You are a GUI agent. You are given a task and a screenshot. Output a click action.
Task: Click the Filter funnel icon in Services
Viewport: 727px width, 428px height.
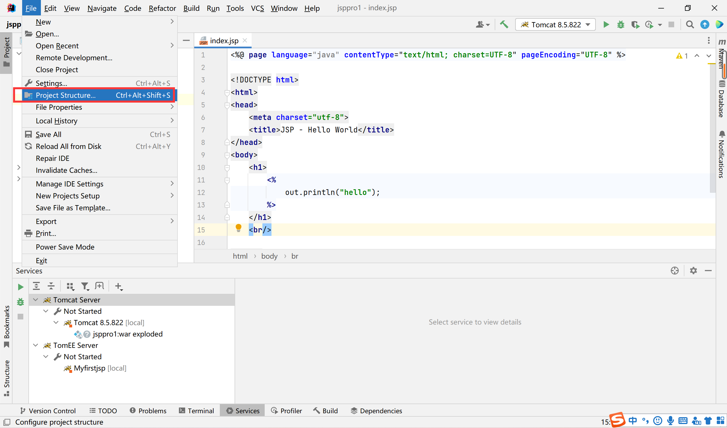(x=85, y=286)
